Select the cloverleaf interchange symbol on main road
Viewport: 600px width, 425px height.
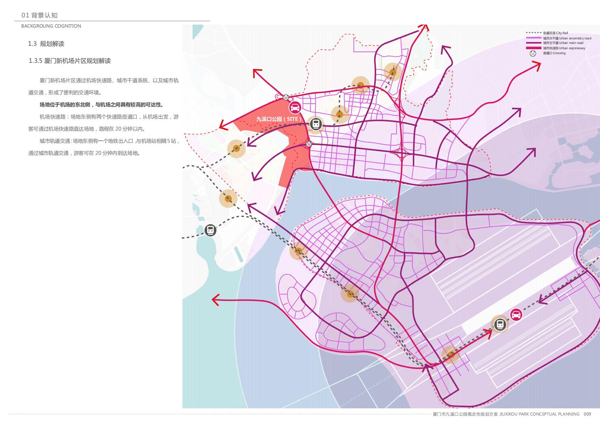[x=402, y=154]
